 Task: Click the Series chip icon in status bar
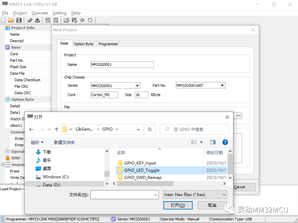(114, 219)
